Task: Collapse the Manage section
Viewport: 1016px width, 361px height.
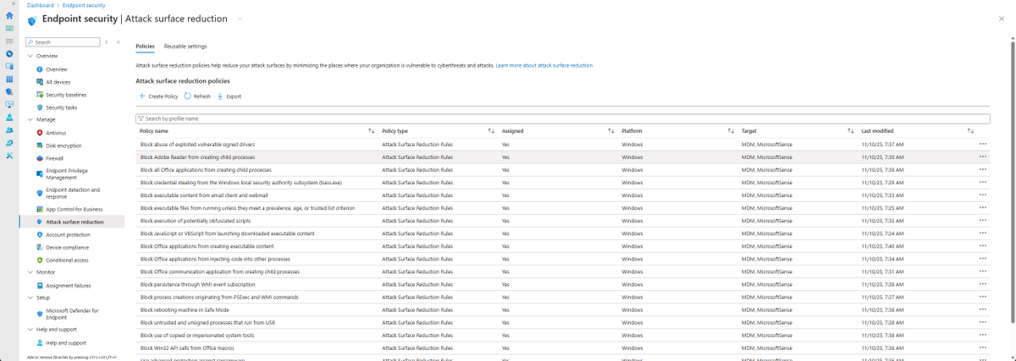Action: click(x=30, y=120)
